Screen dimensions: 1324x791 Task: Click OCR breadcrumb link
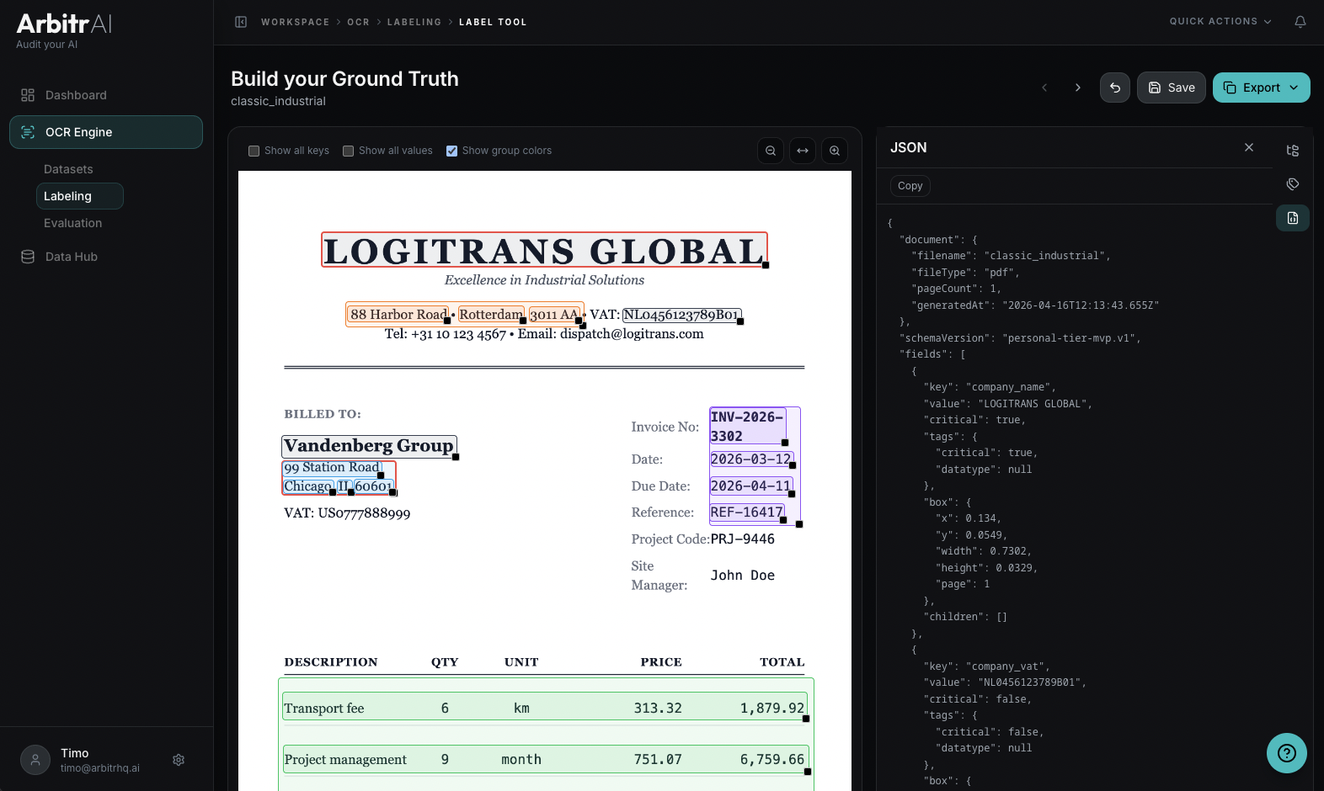358,22
